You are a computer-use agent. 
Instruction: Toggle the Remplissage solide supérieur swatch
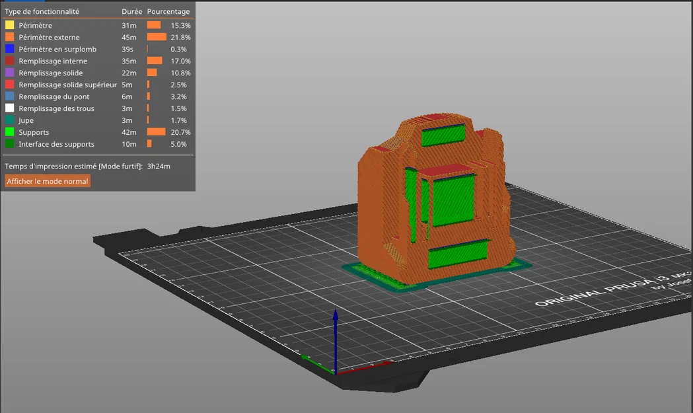(x=10, y=85)
